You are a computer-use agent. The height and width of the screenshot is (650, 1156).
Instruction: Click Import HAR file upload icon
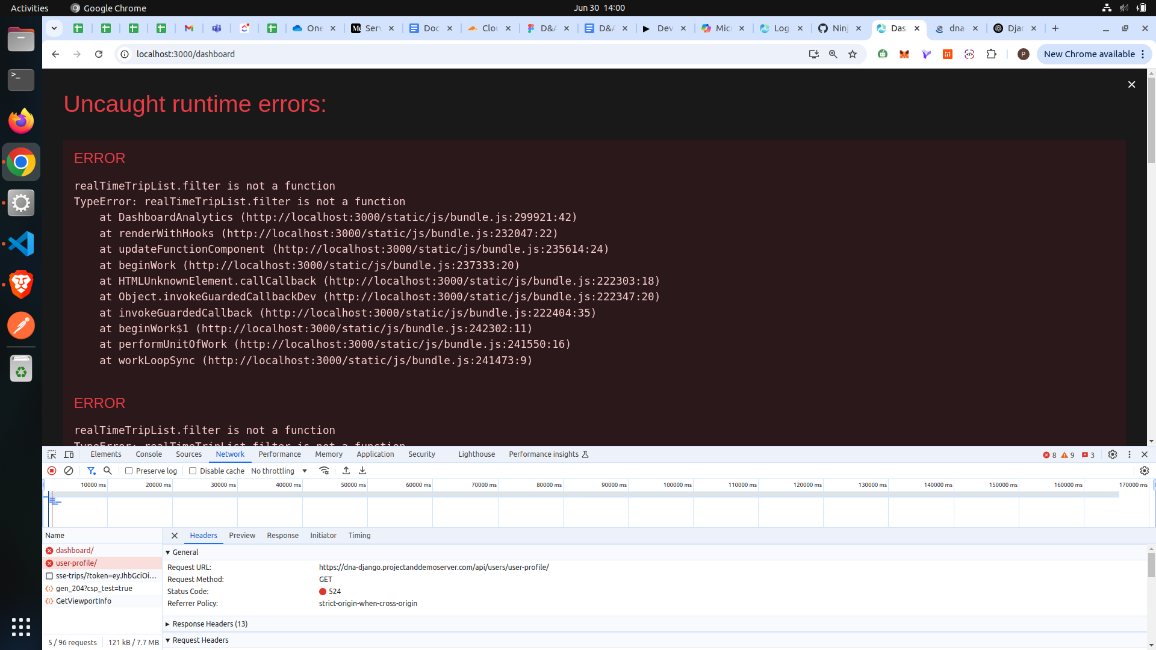(346, 471)
